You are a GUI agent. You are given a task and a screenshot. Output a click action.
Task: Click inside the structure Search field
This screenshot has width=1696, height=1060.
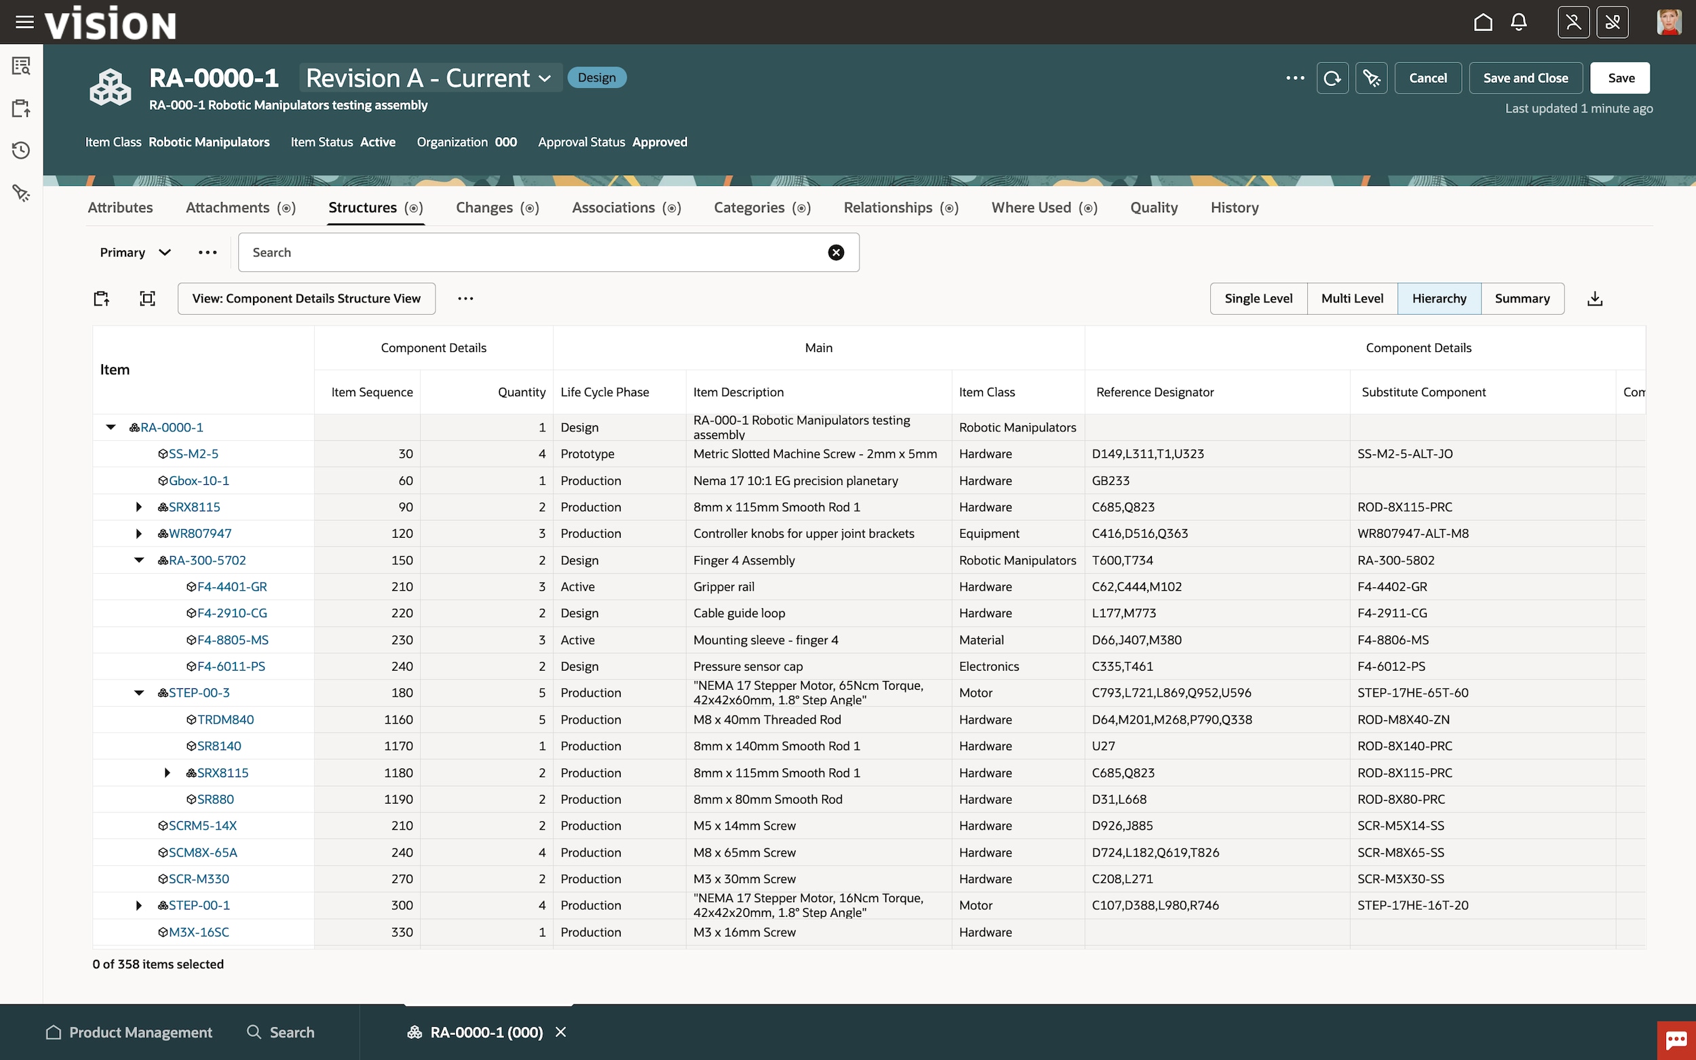(x=533, y=252)
